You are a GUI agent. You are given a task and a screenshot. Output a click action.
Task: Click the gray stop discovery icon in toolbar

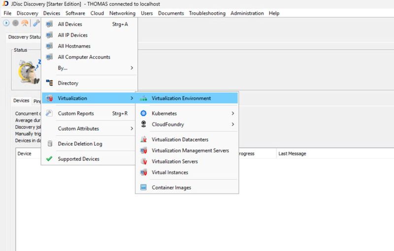click(15, 23)
